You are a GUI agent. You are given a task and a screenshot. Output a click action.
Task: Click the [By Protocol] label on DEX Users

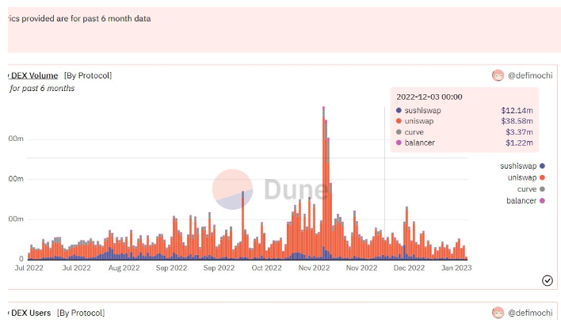pyautogui.click(x=81, y=313)
